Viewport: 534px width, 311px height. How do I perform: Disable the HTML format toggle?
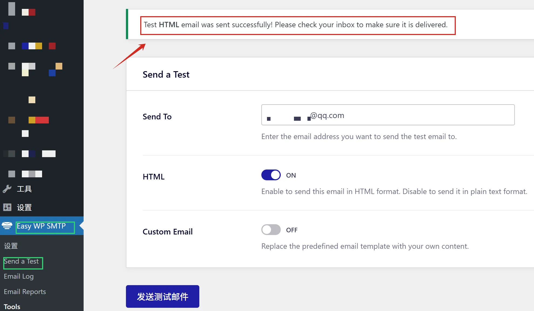(x=271, y=175)
